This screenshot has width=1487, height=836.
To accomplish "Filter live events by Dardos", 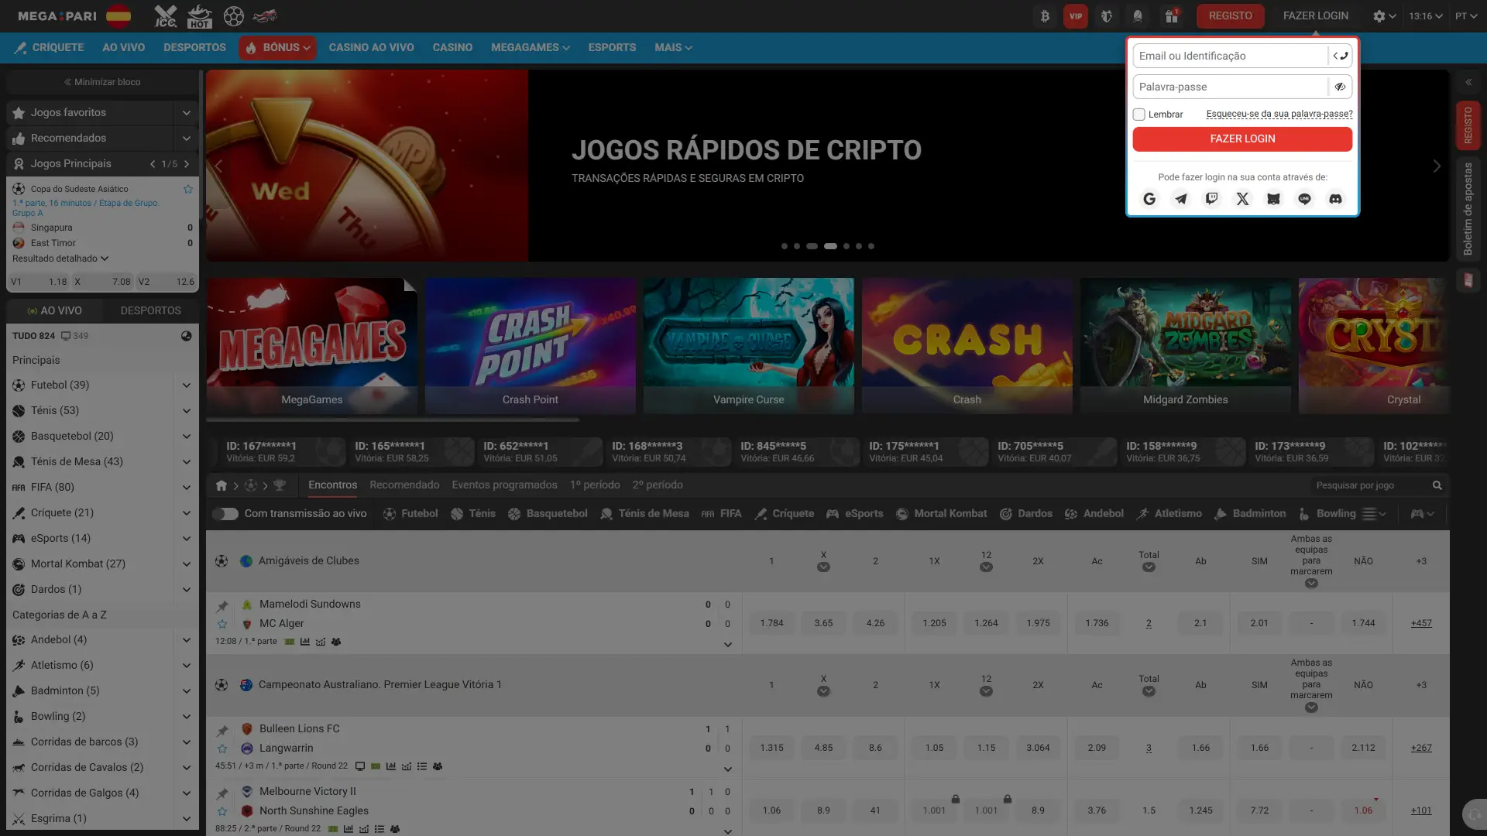I will click(1025, 513).
